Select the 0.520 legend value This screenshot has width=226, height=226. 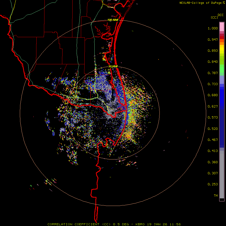click(213, 129)
